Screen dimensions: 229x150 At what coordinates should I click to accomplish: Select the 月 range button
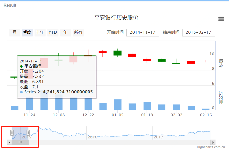coord(14,32)
